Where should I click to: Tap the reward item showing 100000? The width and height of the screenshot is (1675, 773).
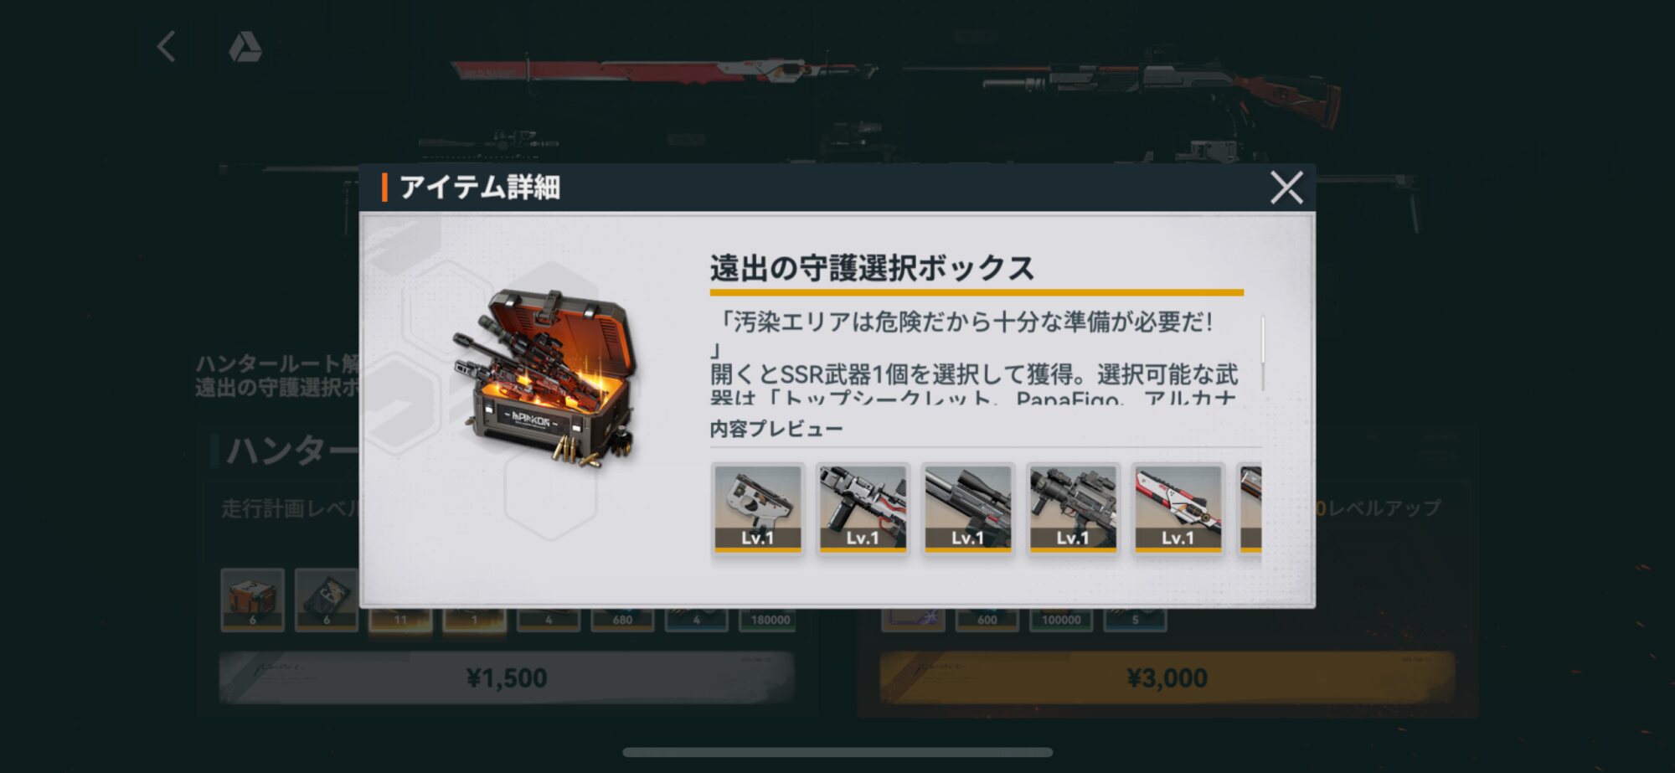(x=1061, y=618)
